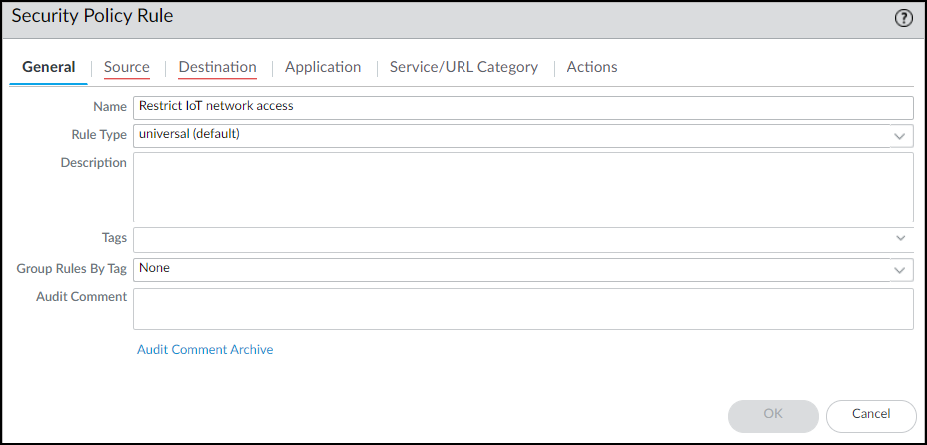Click inside the Description text area

click(x=522, y=187)
